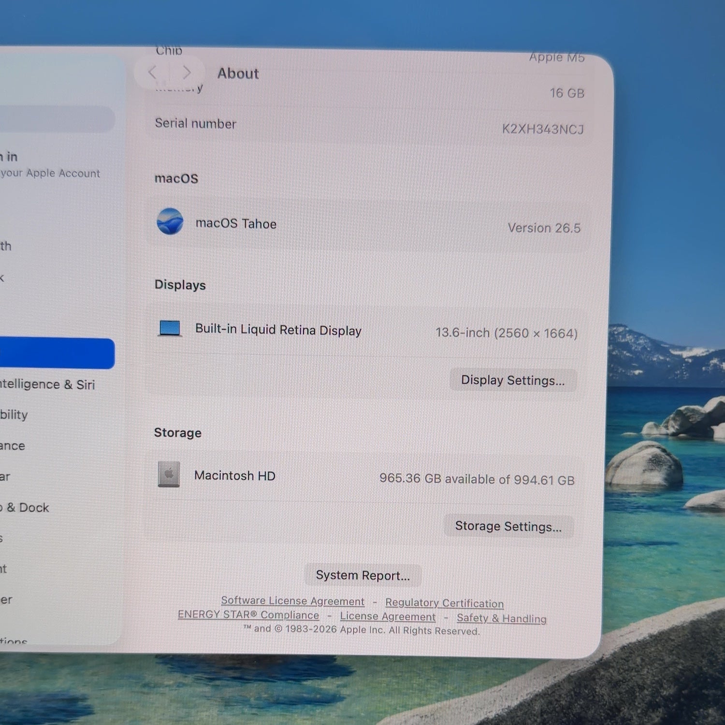The image size is (725, 725).
Task: Open the ENERGY STAR Compliance link
Action: 248,615
